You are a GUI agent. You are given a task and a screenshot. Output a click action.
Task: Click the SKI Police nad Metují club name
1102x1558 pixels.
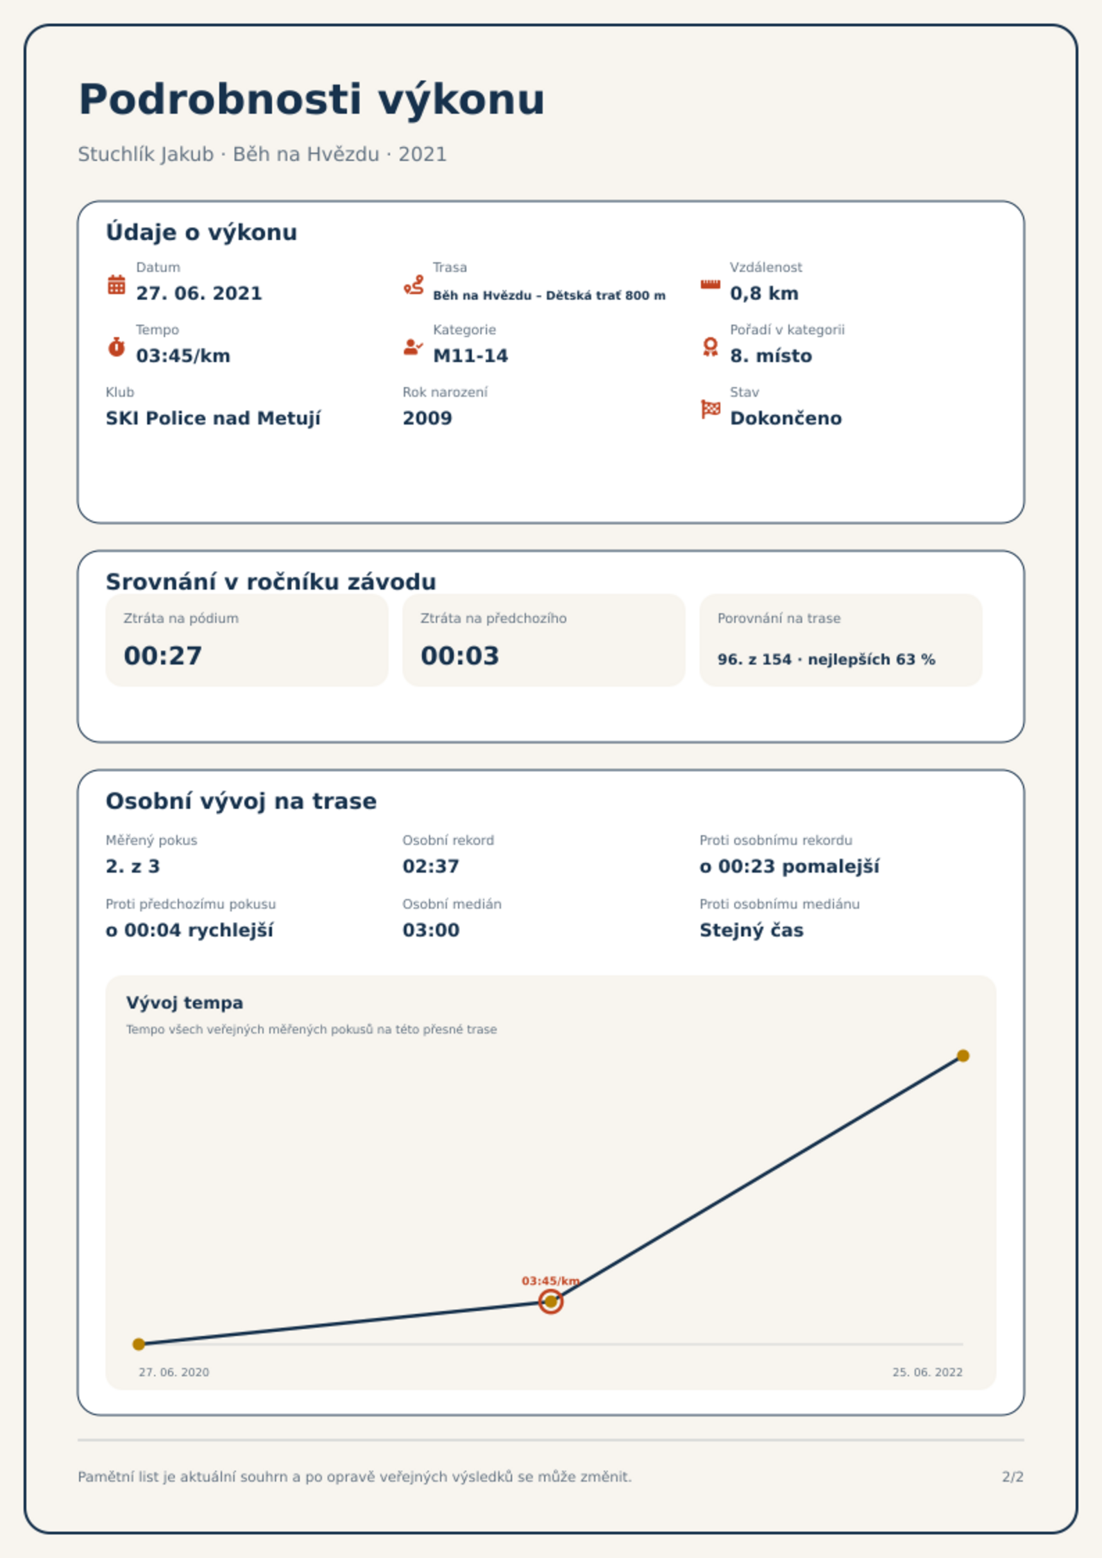click(x=213, y=418)
